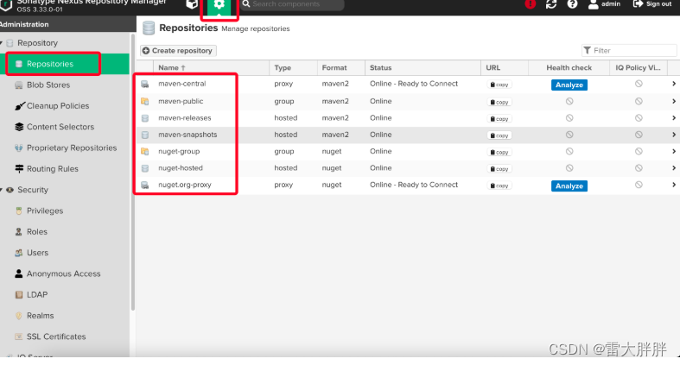Open the Browse cube icon
680x365 pixels.
click(192, 4)
